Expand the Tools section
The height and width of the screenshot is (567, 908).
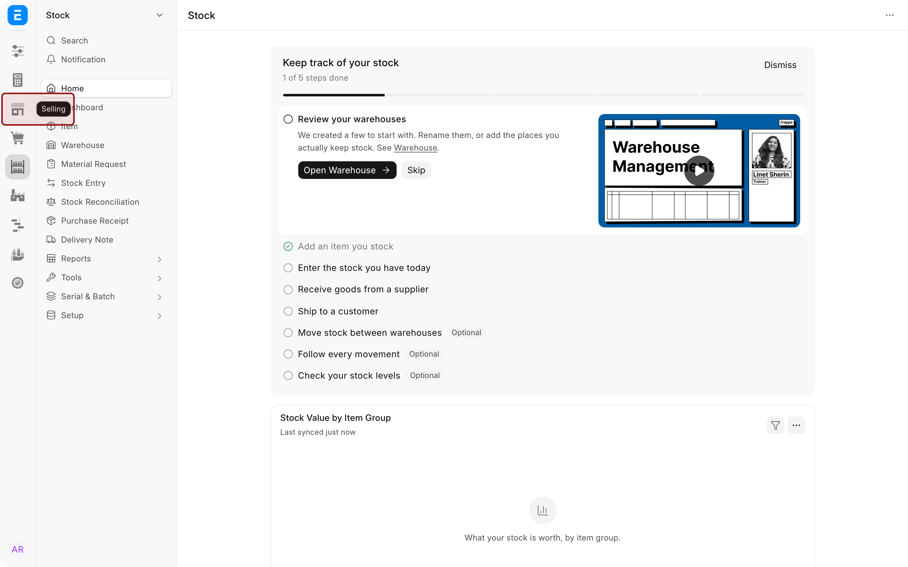point(160,278)
